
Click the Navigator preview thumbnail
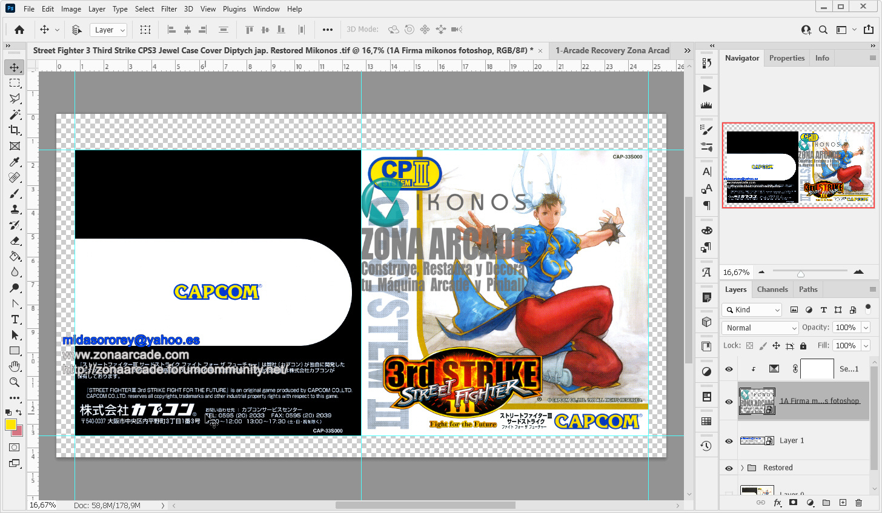pyautogui.click(x=798, y=165)
